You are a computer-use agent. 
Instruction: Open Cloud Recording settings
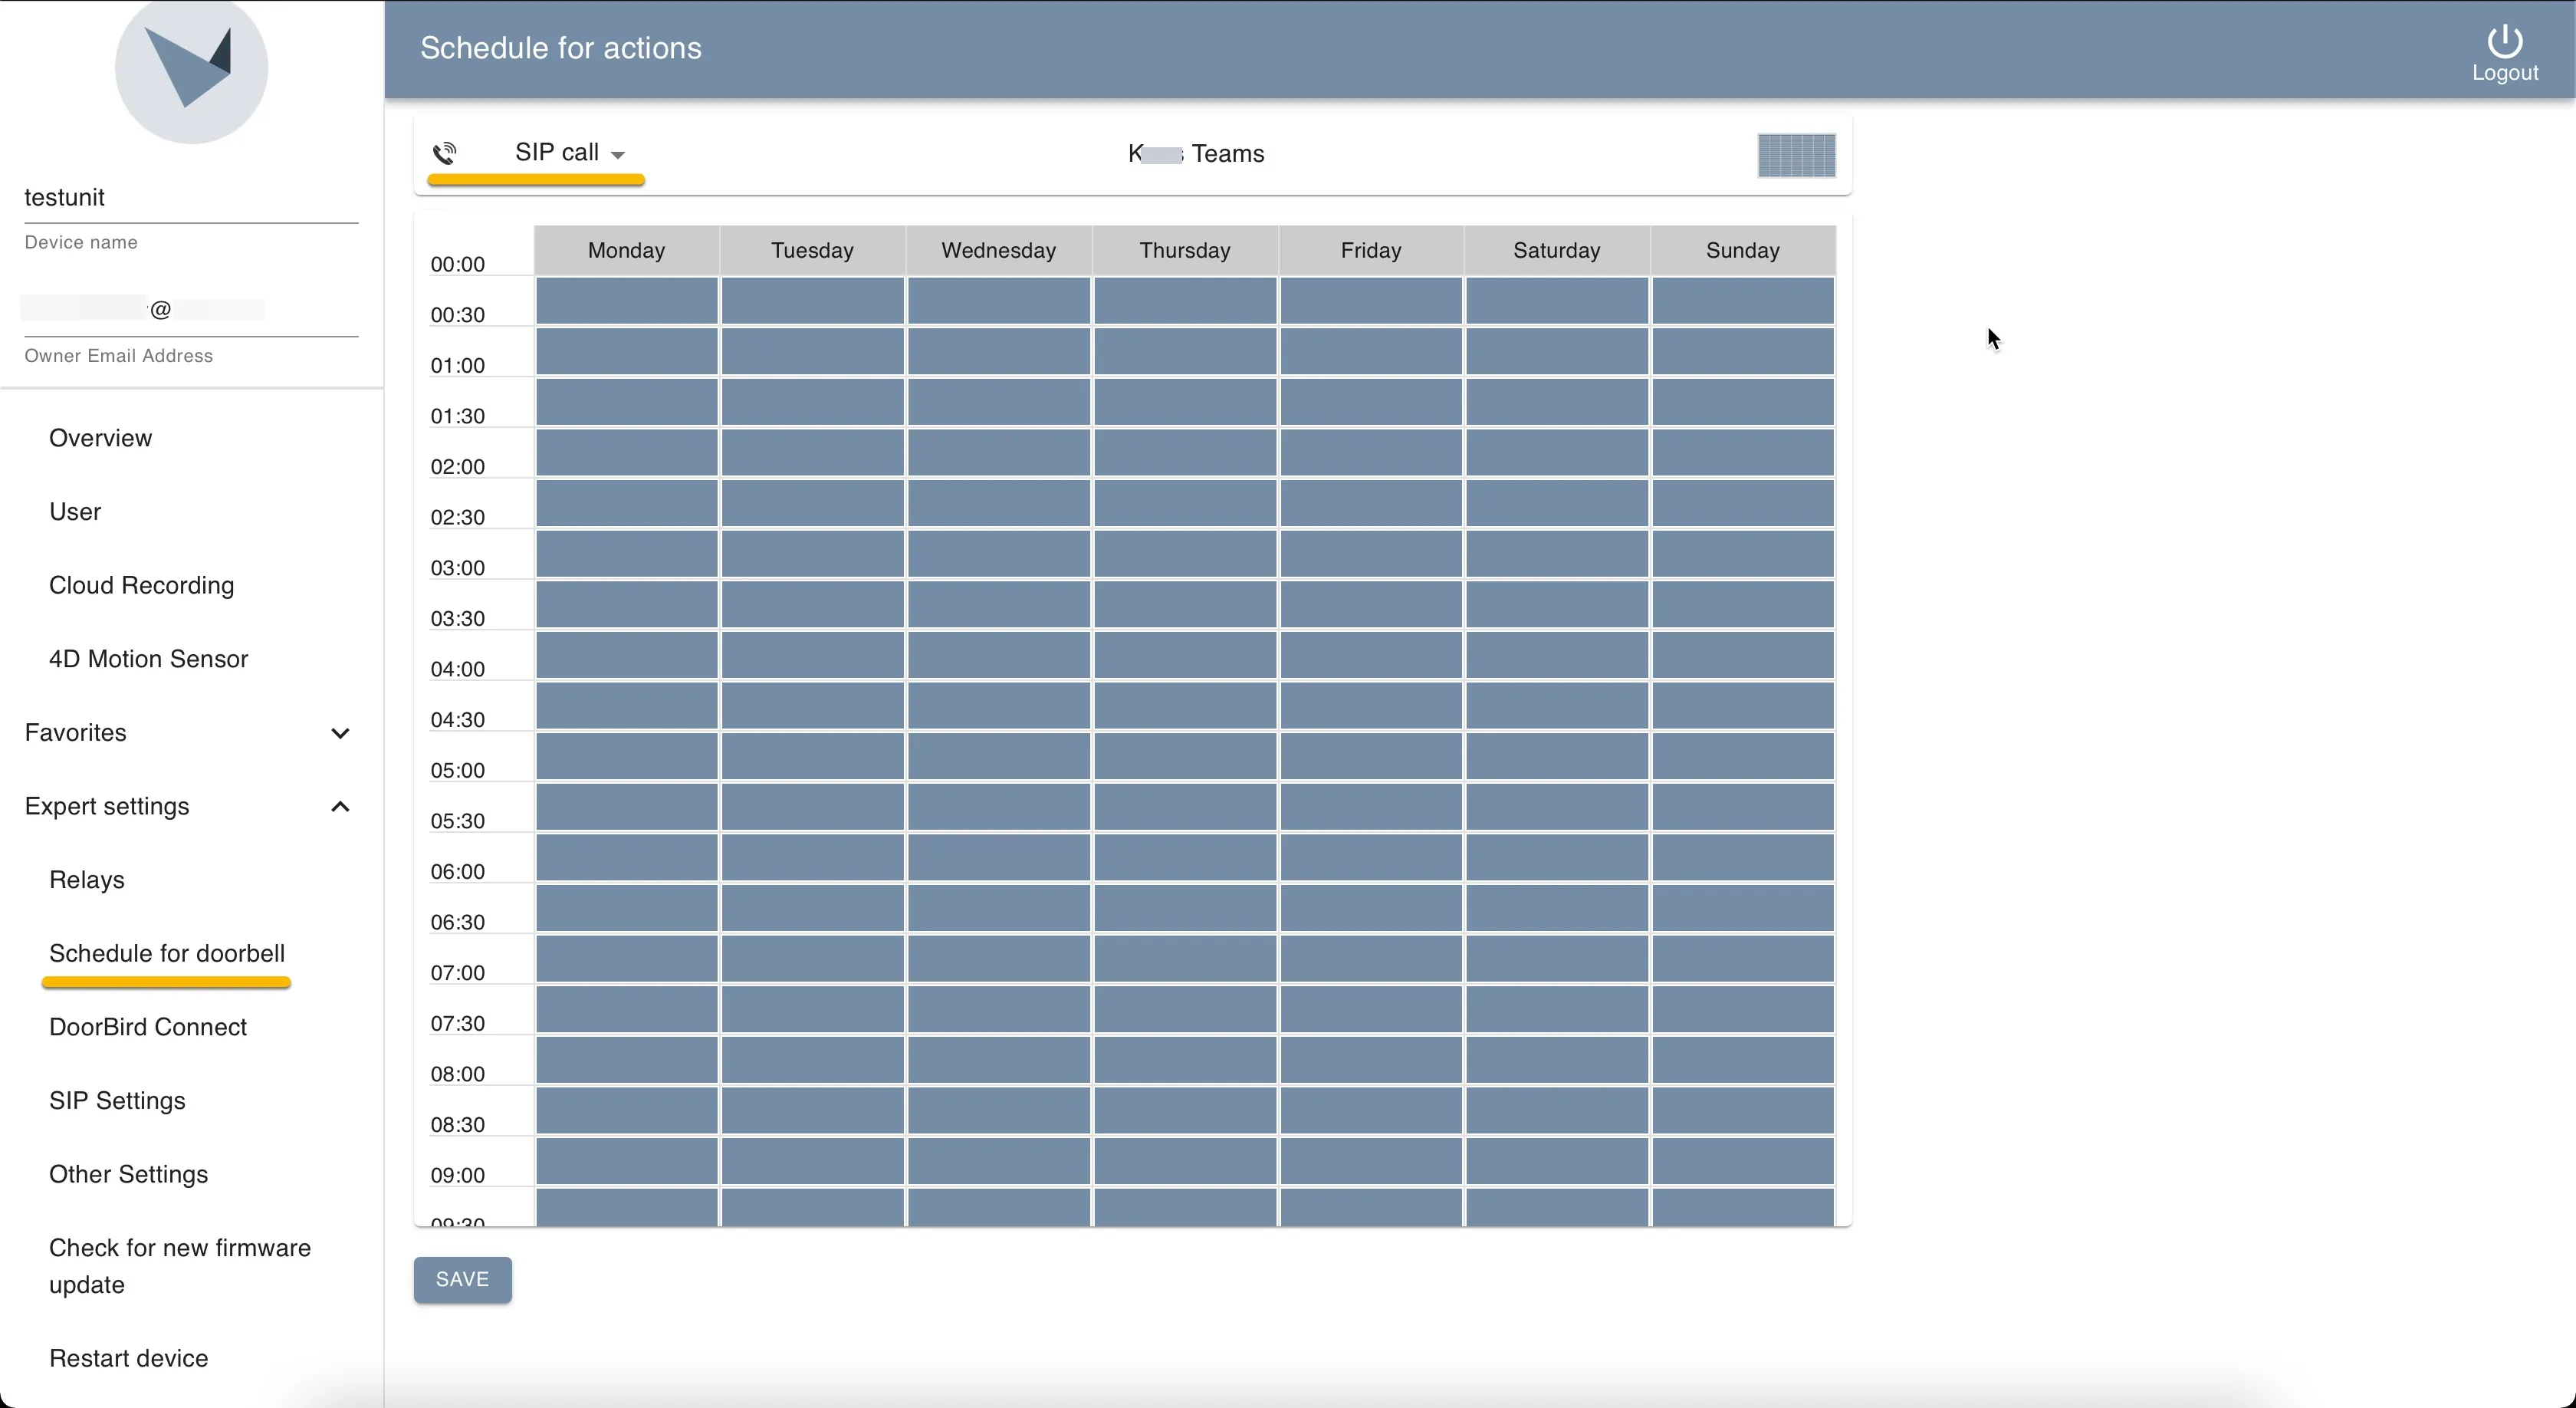(x=142, y=585)
